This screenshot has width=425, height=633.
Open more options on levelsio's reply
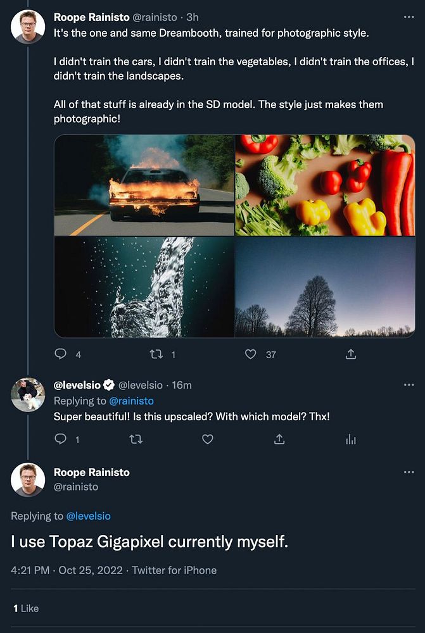click(x=409, y=385)
